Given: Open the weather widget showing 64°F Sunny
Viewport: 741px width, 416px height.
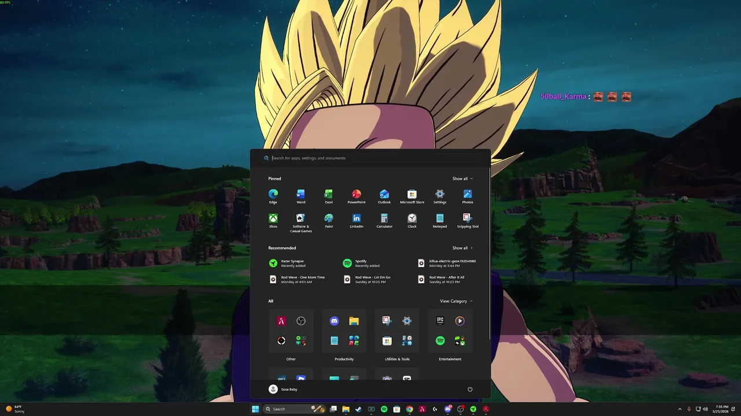Looking at the screenshot, I should (15, 409).
